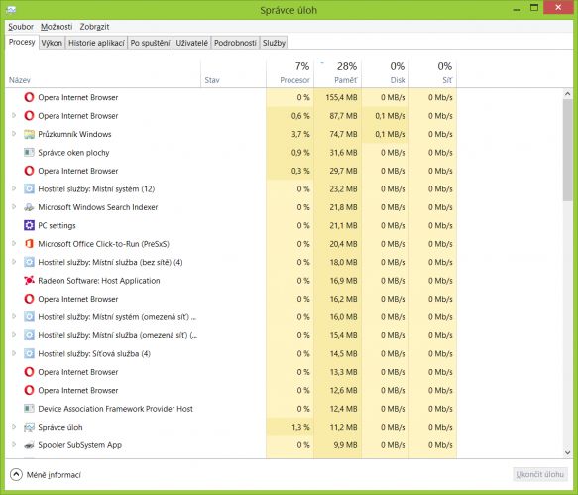
Task: Click the Hostitel služby: Místní systém (omezená síť) icon
Action: [29, 317]
